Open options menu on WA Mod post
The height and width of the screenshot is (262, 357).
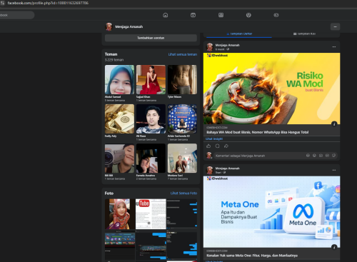(334, 47)
